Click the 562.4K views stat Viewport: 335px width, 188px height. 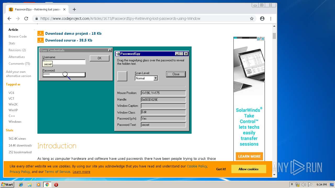point(17,139)
